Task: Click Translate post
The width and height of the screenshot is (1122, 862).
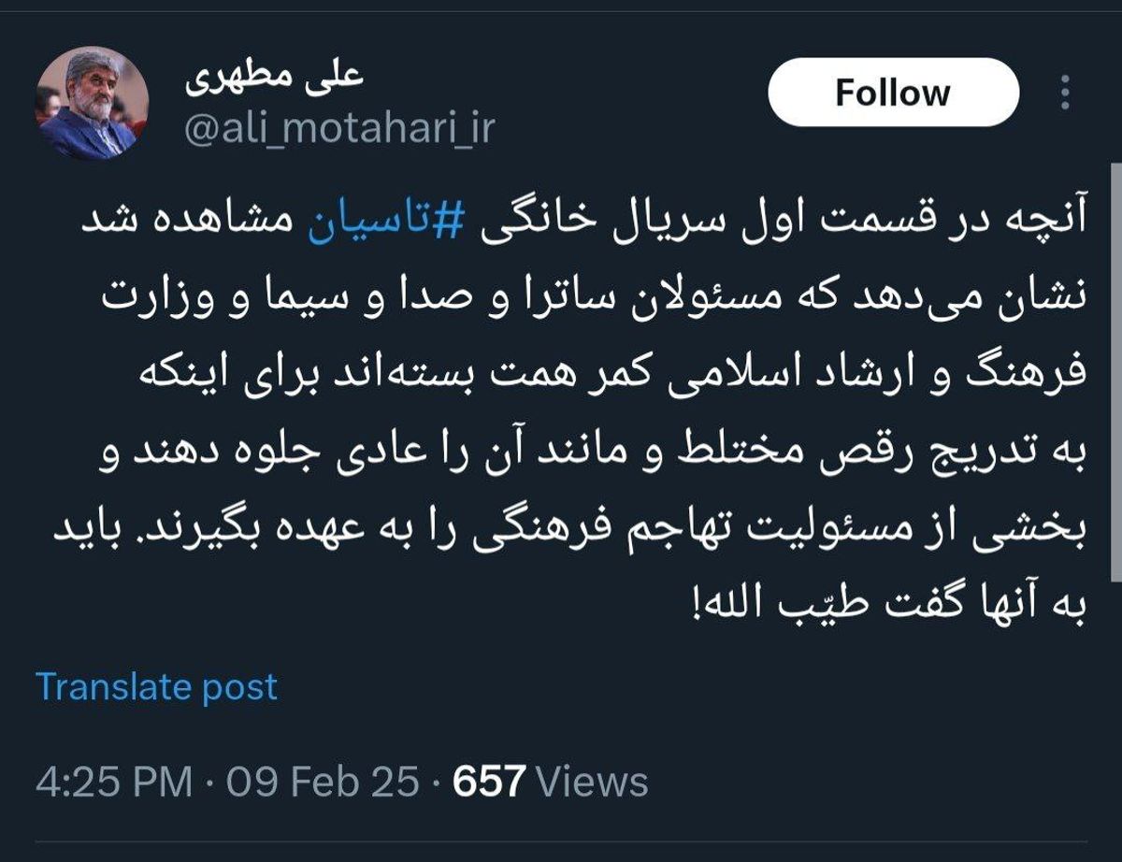Action: [157, 687]
